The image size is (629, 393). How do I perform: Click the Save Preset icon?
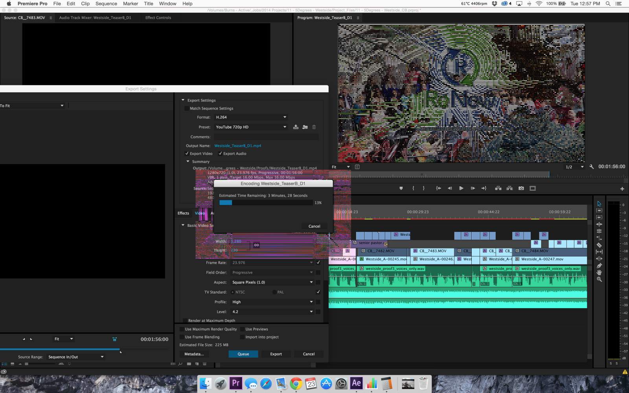[x=296, y=127]
